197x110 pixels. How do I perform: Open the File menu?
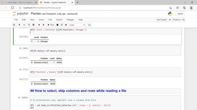pyautogui.click(x=16, y=20)
